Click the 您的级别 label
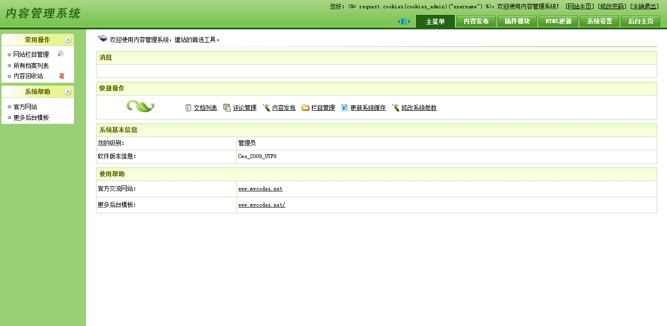This screenshot has height=326, width=667. coord(111,143)
